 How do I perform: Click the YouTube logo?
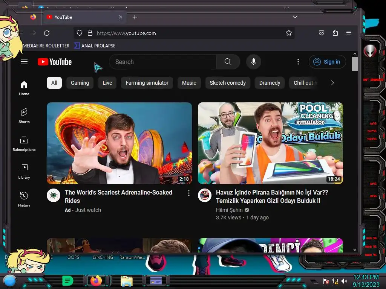55,62
